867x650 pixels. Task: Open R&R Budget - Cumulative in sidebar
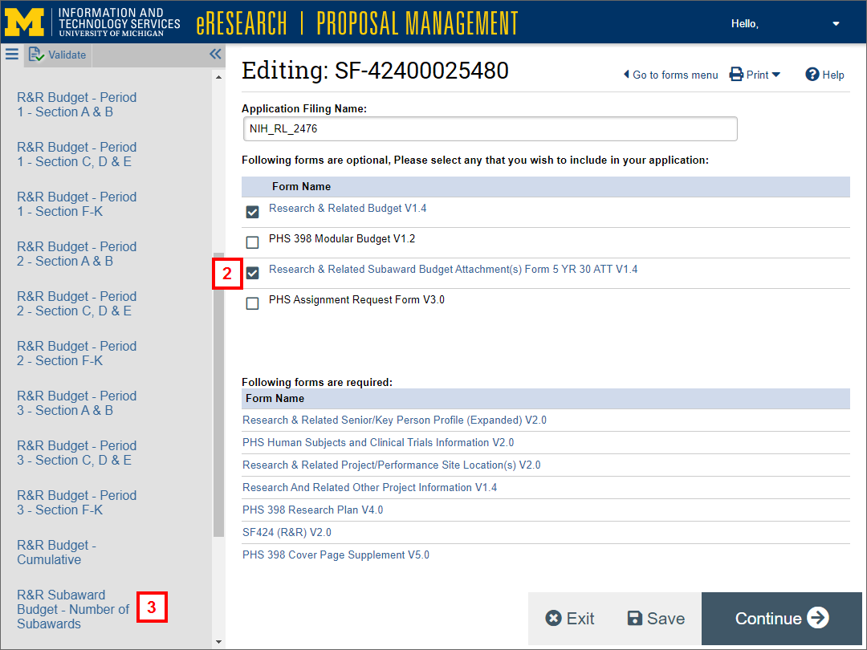pos(56,552)
